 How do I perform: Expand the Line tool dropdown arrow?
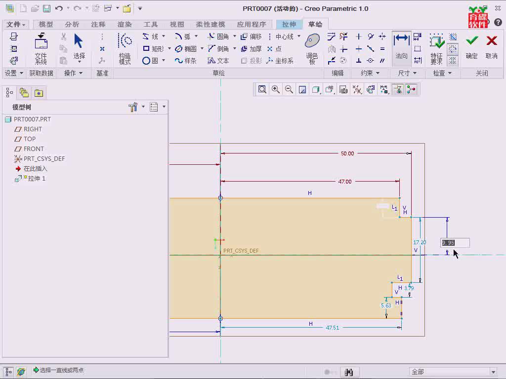pos(164,36)
